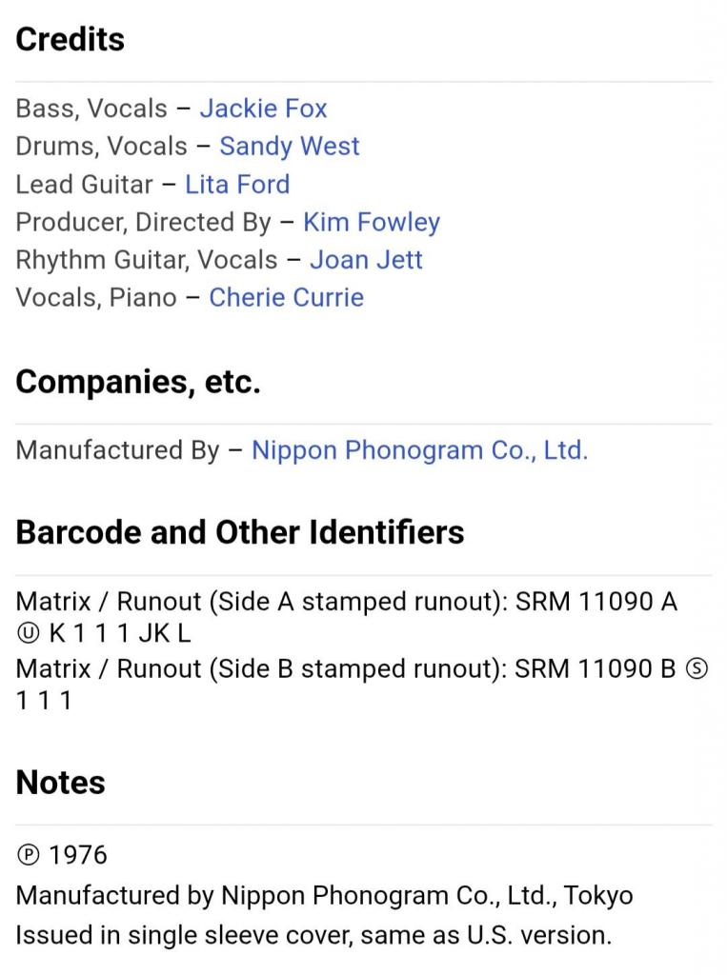
Task: Click the Lita Ford link
Action: (237, 184)
